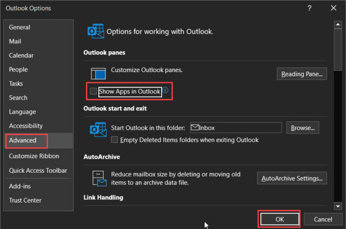This screenshot has width=346, height=229.
Task: Click the info icon beside Show Apps in Outlook
Action: [x=165, y=90]
